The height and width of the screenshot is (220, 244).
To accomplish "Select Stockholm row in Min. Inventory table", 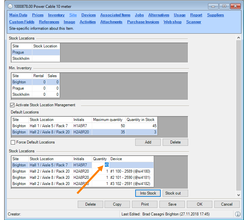I will click(x=21, y=94).
